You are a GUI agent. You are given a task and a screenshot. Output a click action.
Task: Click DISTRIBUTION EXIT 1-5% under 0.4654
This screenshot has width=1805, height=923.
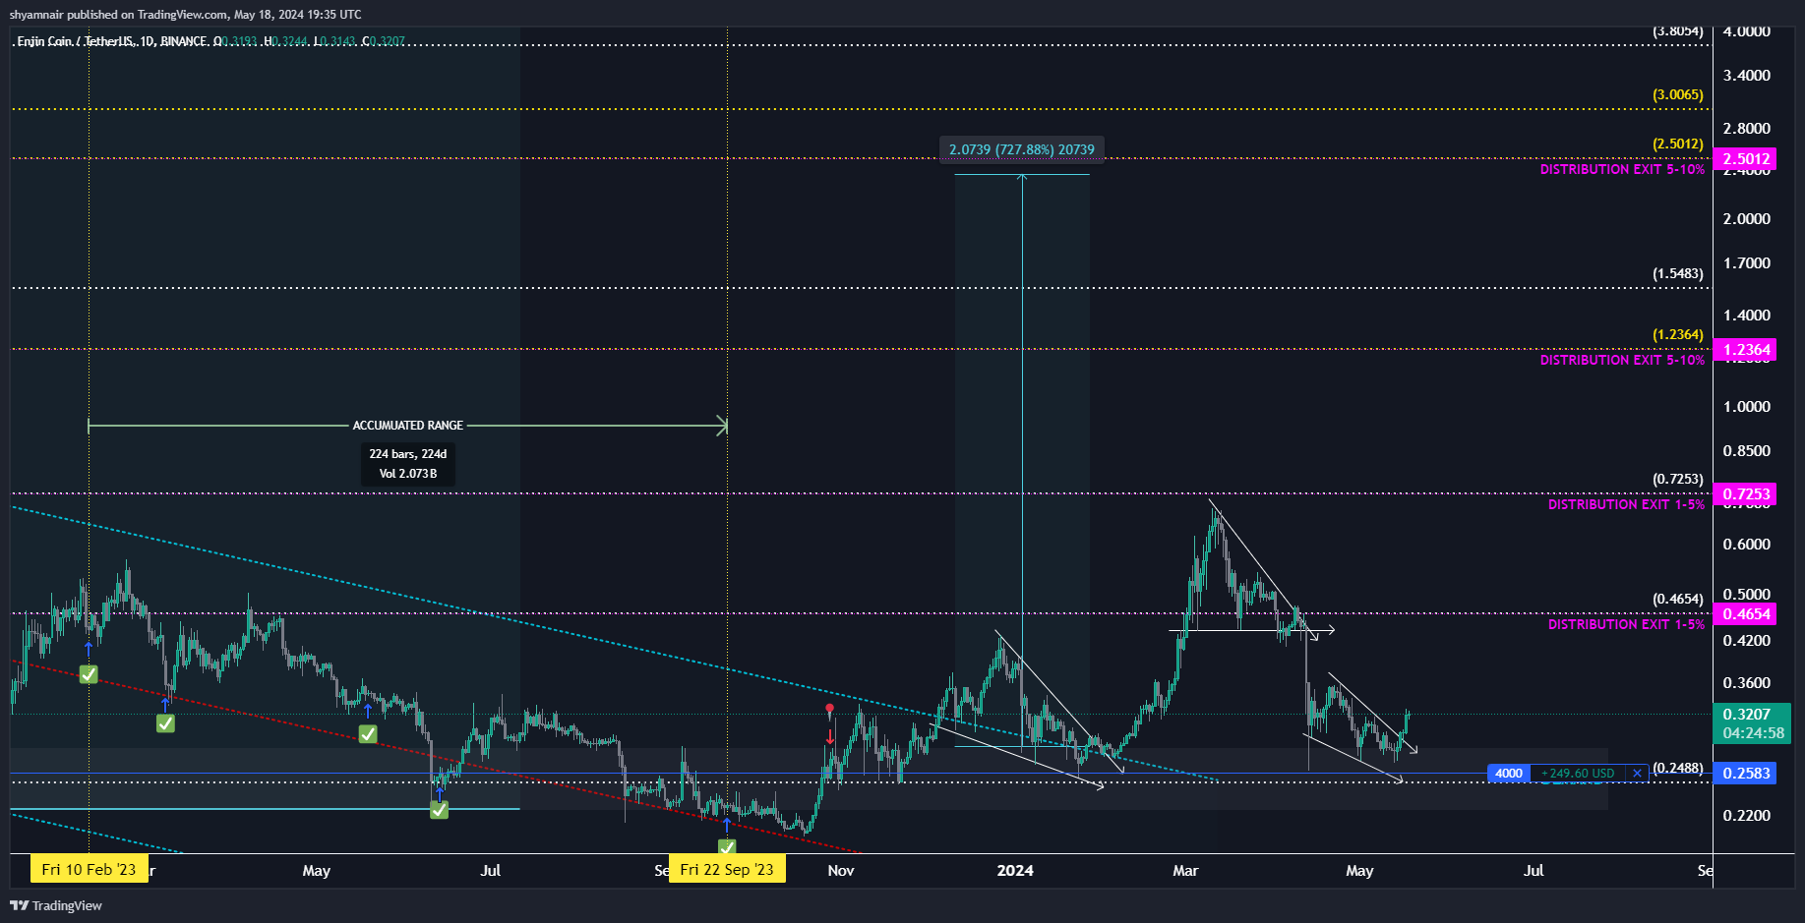point(1626,624)
